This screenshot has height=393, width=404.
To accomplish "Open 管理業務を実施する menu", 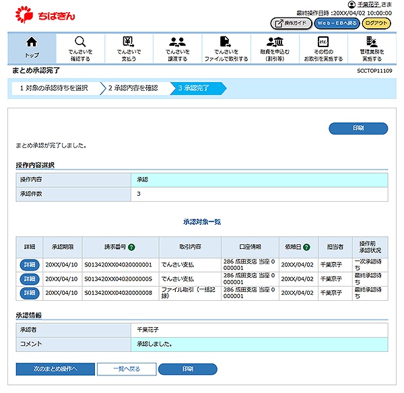I will point(371,42).
